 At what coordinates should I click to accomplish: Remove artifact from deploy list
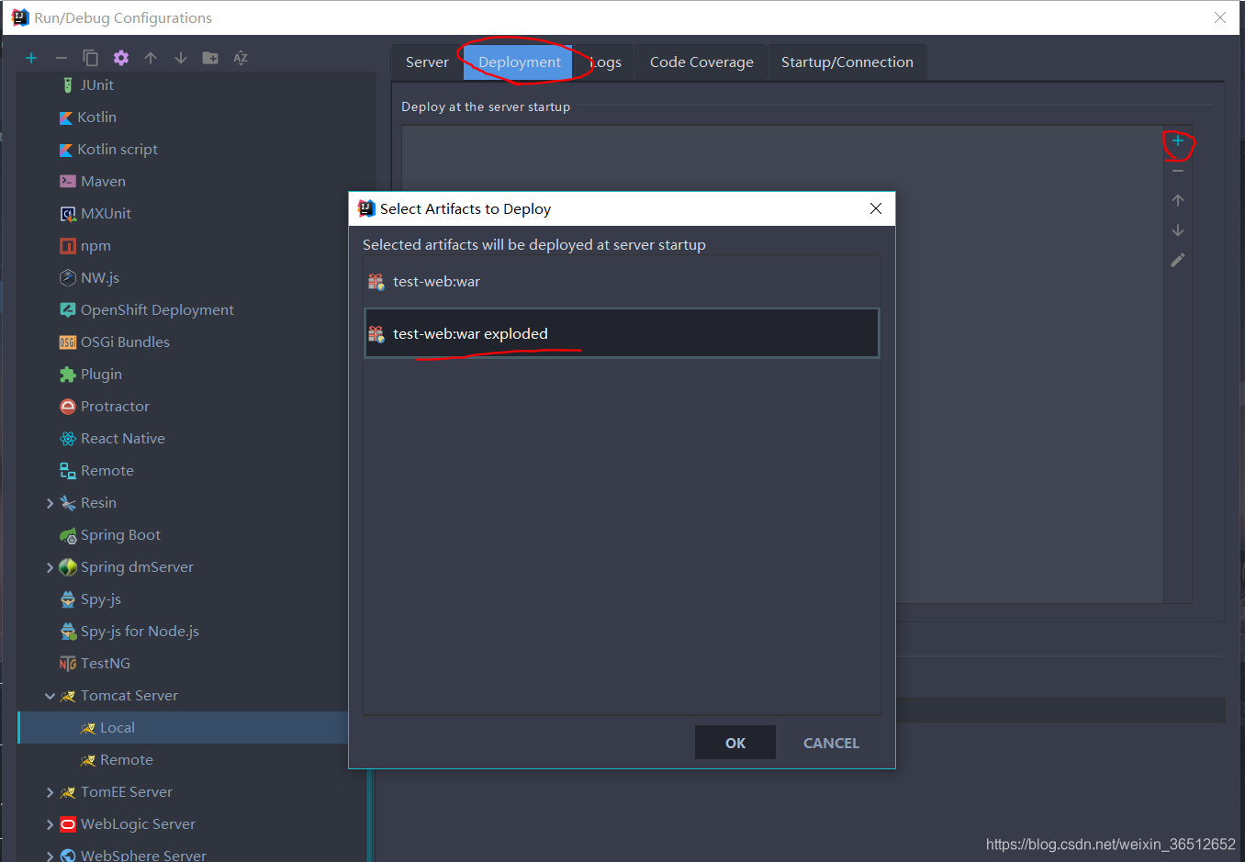coord(1178,171)
